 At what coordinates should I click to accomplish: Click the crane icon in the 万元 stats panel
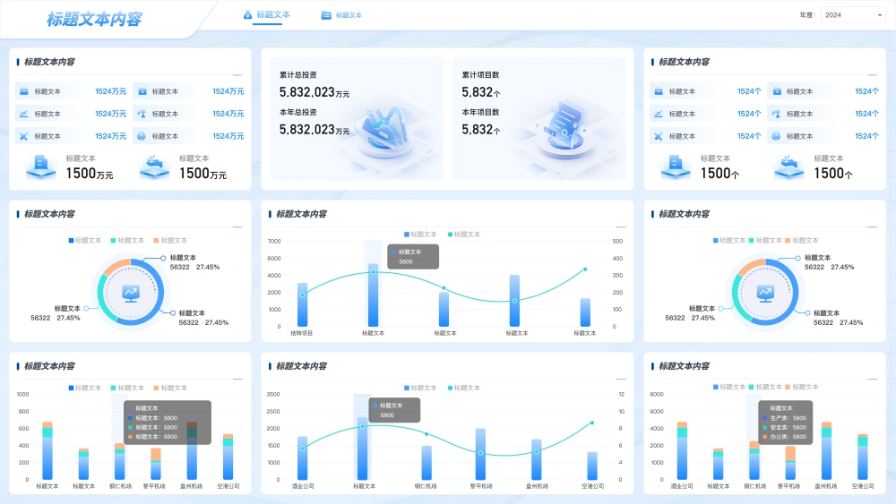142,114
